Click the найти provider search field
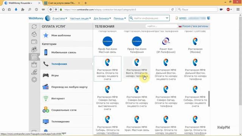 (161, 26)
